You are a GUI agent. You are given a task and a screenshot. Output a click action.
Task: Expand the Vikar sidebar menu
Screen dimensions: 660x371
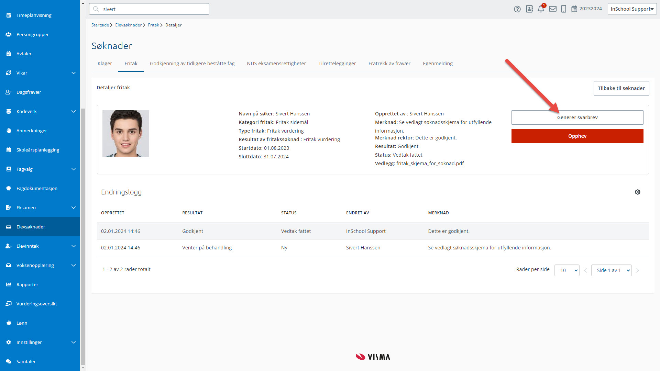click(73, 73)
